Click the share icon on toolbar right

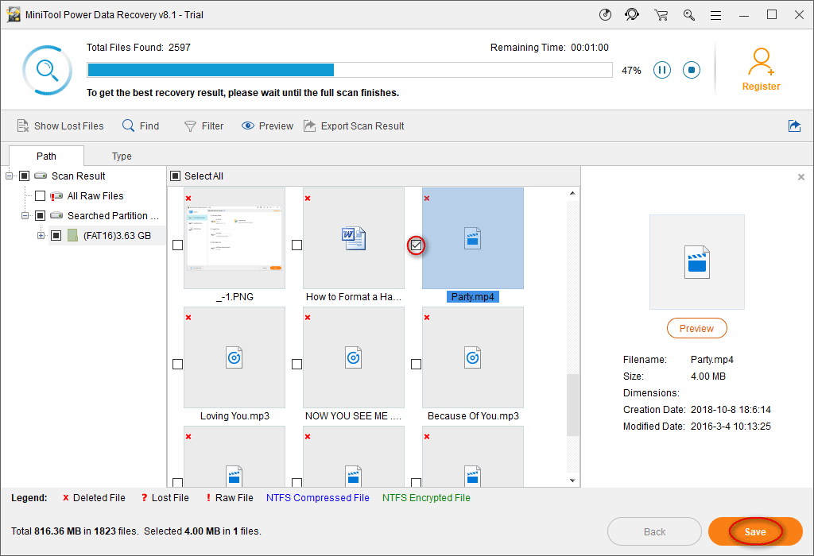794,126
